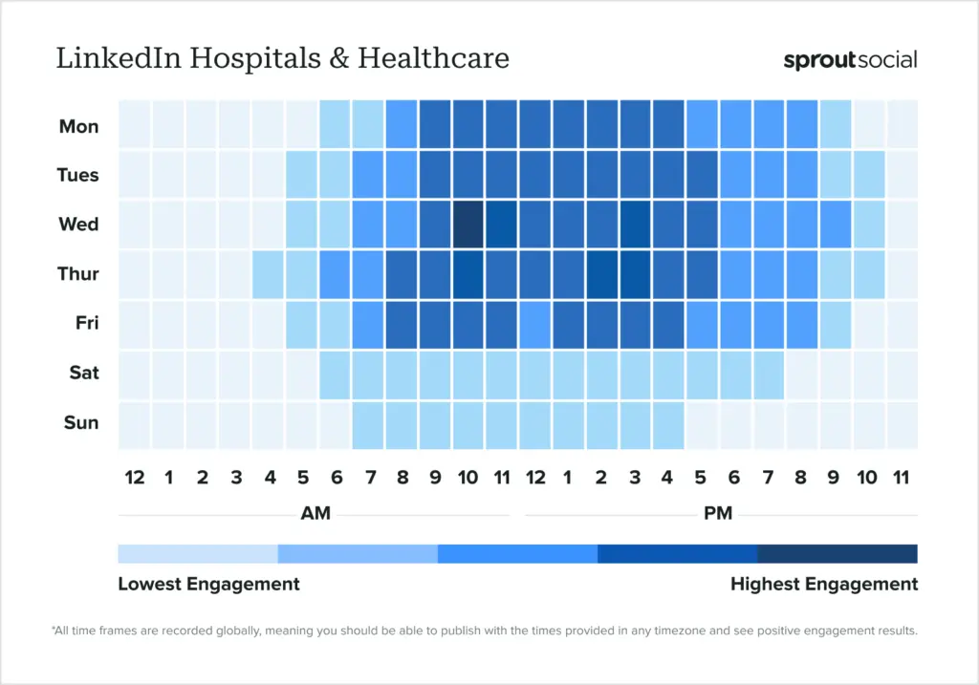This screenshot has height=685, width=979.
Task: Click the Thursday 4 AM heatmap cell
Action: point(268,274)
